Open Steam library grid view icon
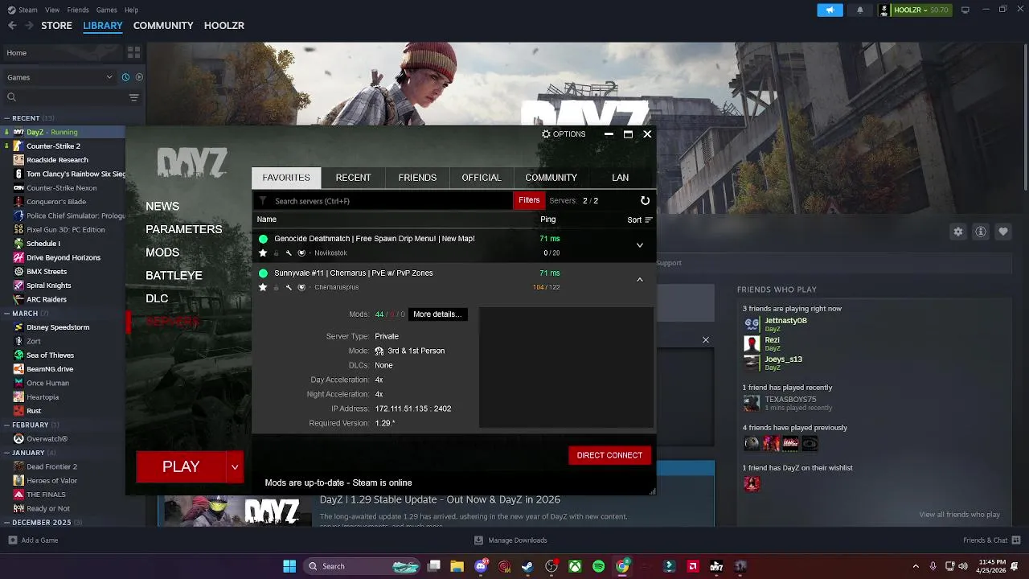The width and height of the screenshot is (1029, 579). (x=133, y=52)
